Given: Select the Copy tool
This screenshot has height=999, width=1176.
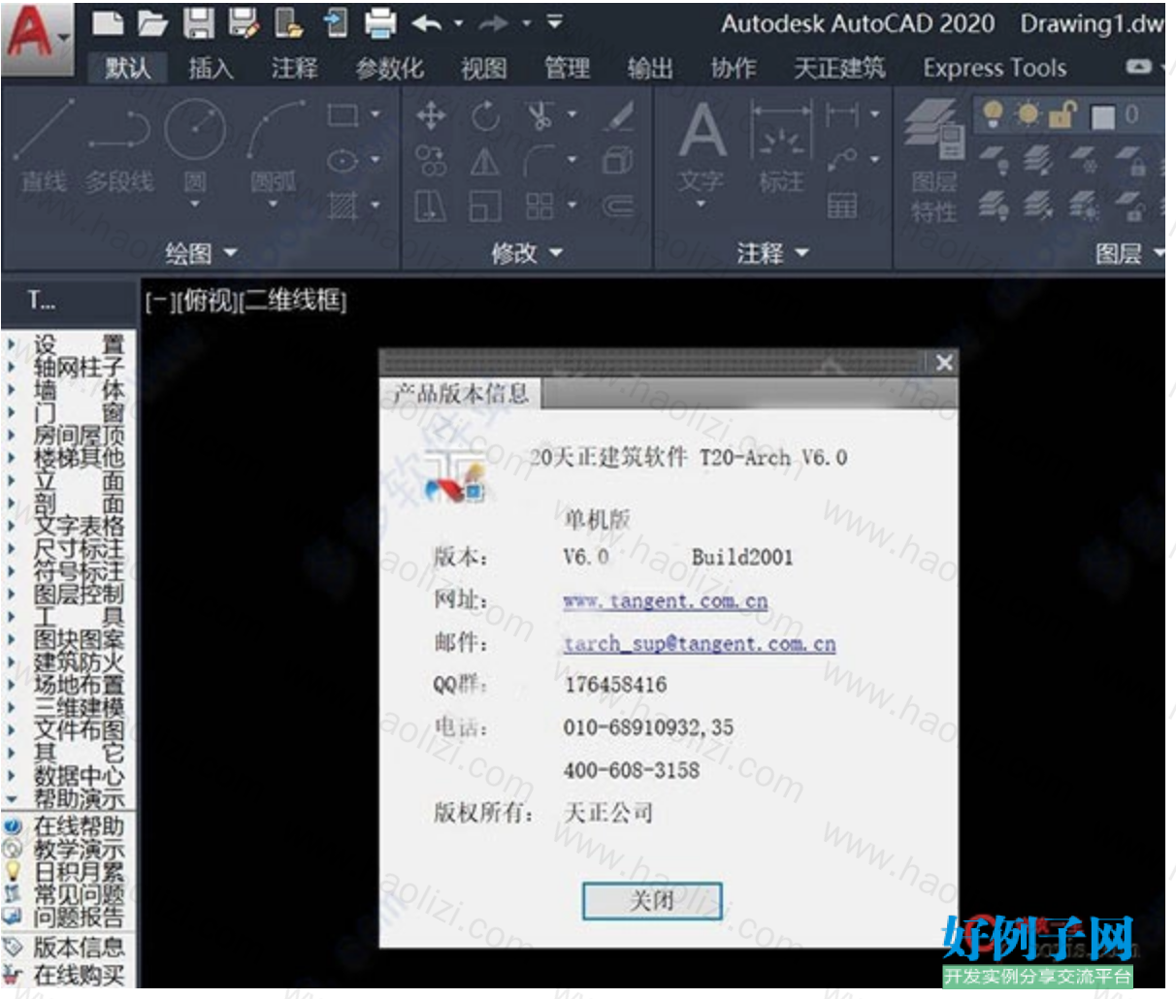Looking at the screenshot, I should coord(431,161).
